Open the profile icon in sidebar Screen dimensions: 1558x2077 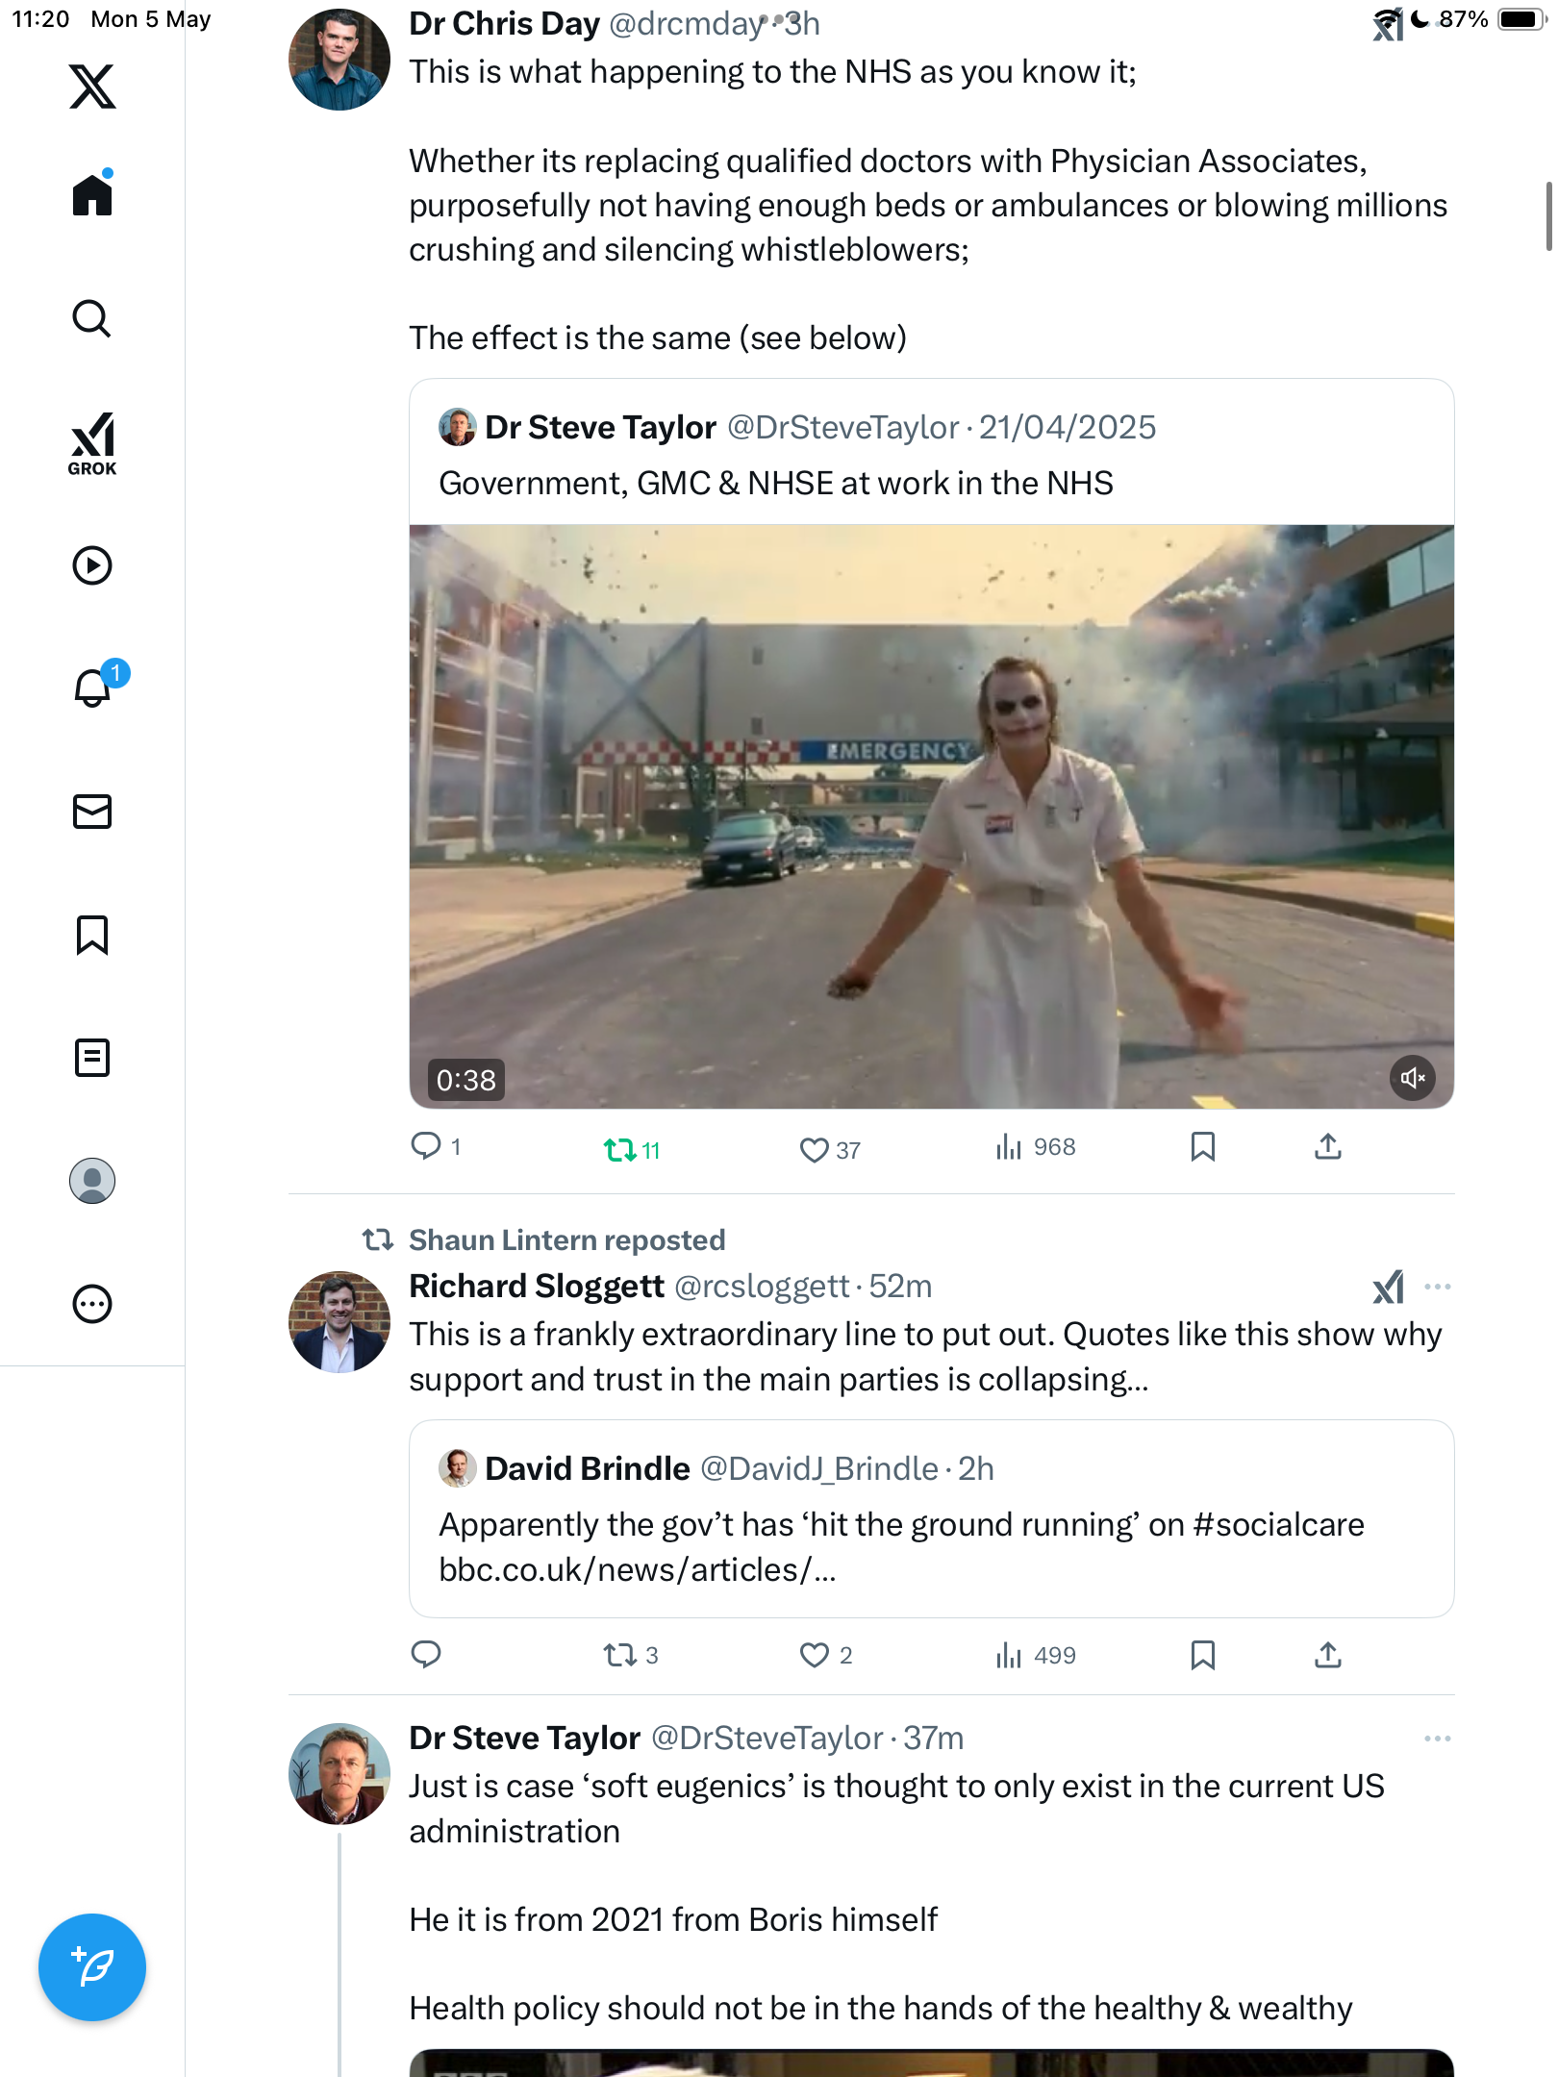click(x=92, y=1181)
